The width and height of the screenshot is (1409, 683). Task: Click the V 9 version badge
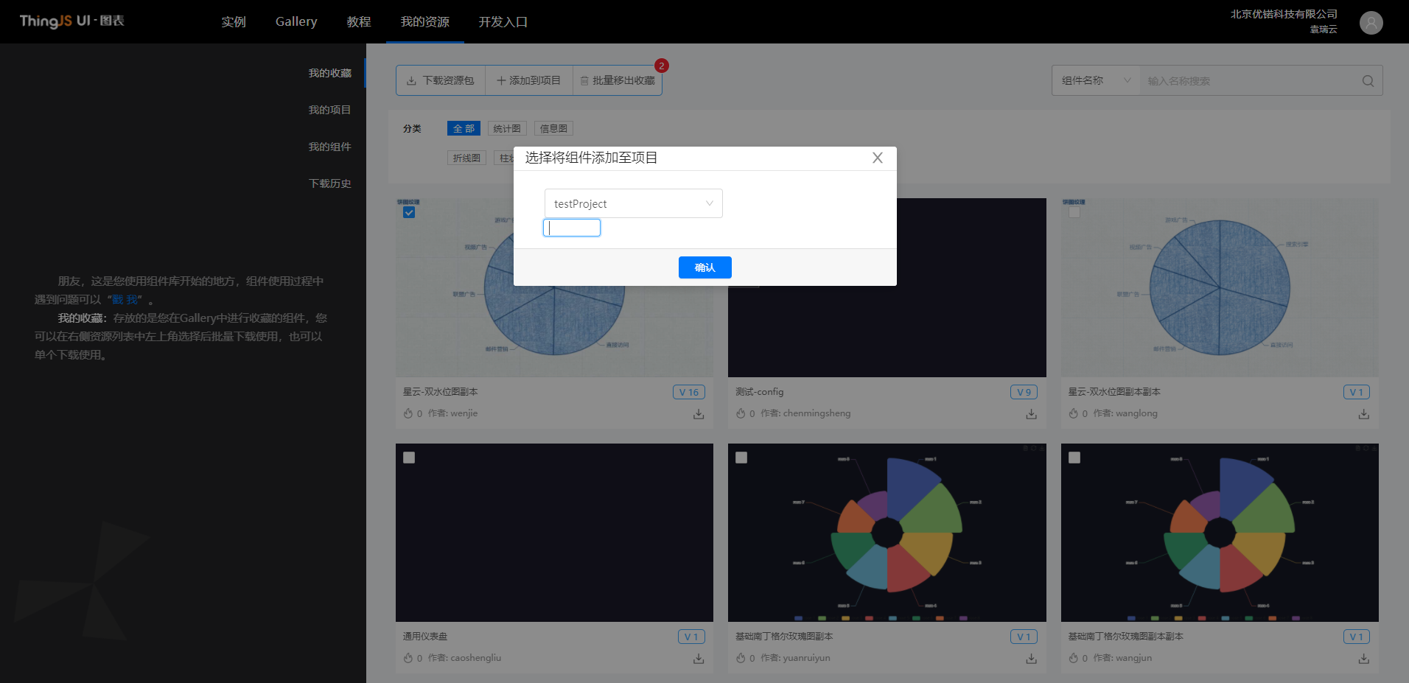click(1024, 392)
